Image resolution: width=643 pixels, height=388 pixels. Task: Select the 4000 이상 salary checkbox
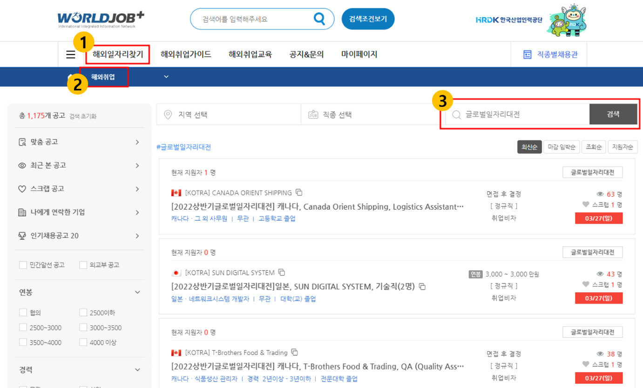click(x=83, y=342)
